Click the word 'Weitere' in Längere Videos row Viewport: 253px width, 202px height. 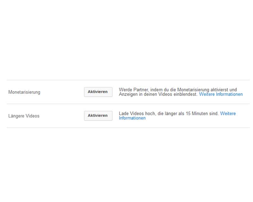tap(228, 114)
